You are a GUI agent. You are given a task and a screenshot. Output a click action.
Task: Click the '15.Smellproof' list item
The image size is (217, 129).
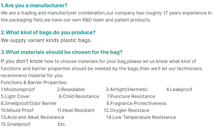(15, 124)
